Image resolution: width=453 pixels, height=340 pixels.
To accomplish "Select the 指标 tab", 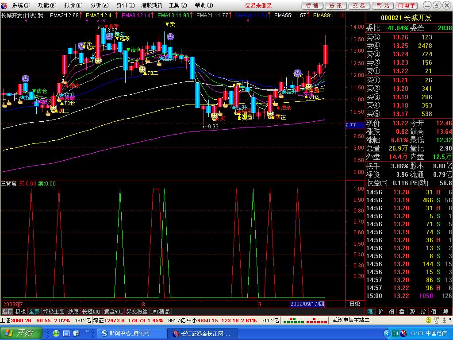I will 7,311.
